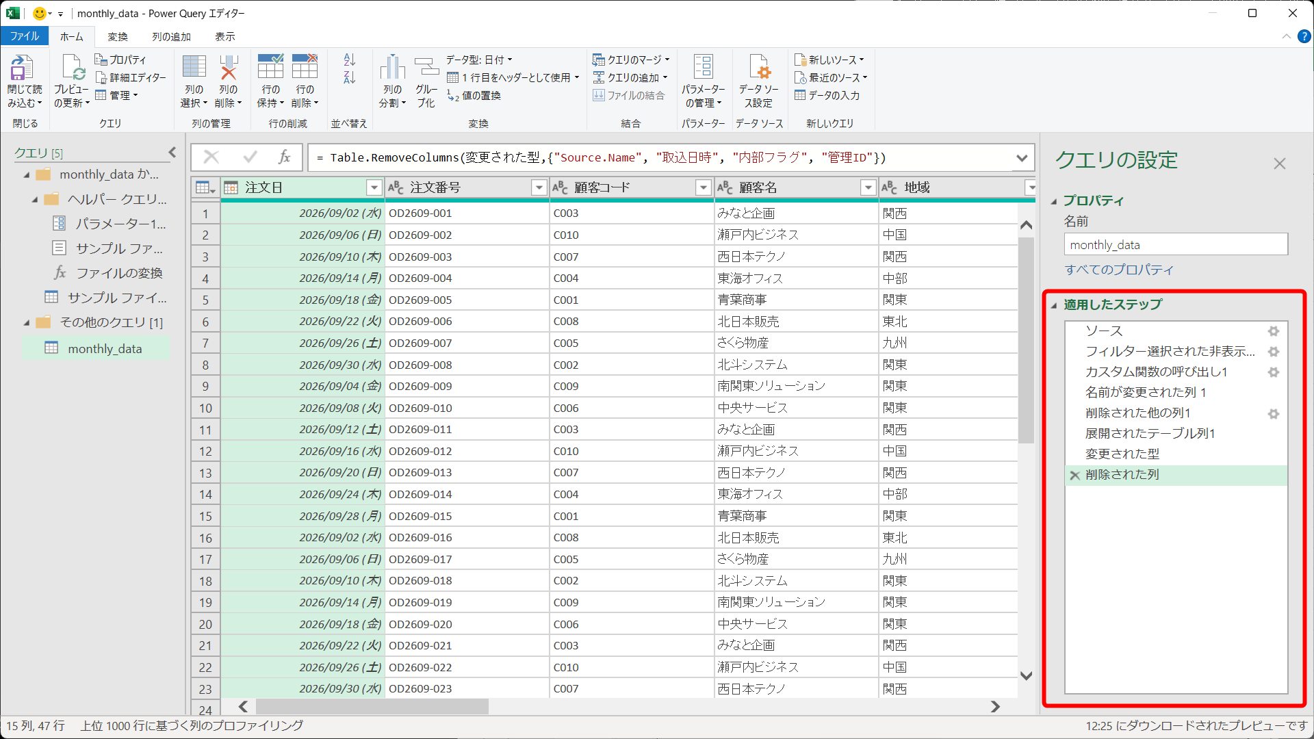
Task: Open ファイル tab
Action: (x=25, y=36)
